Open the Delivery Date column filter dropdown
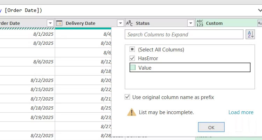Viewport: 262px width, 140px height. 121,23
